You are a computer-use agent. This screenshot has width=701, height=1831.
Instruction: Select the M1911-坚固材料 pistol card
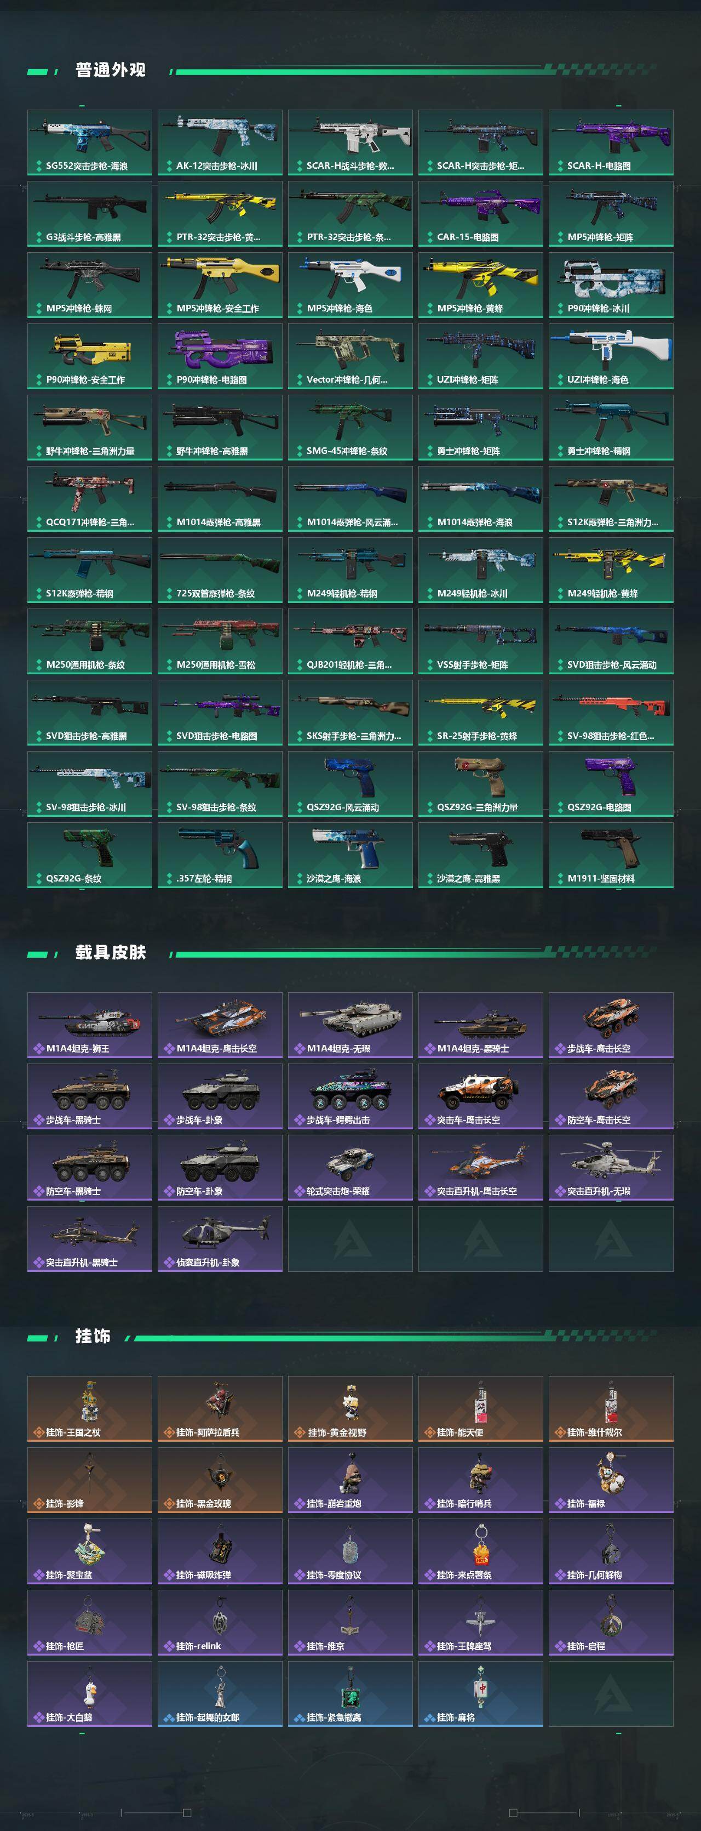(x=611, y=855)
